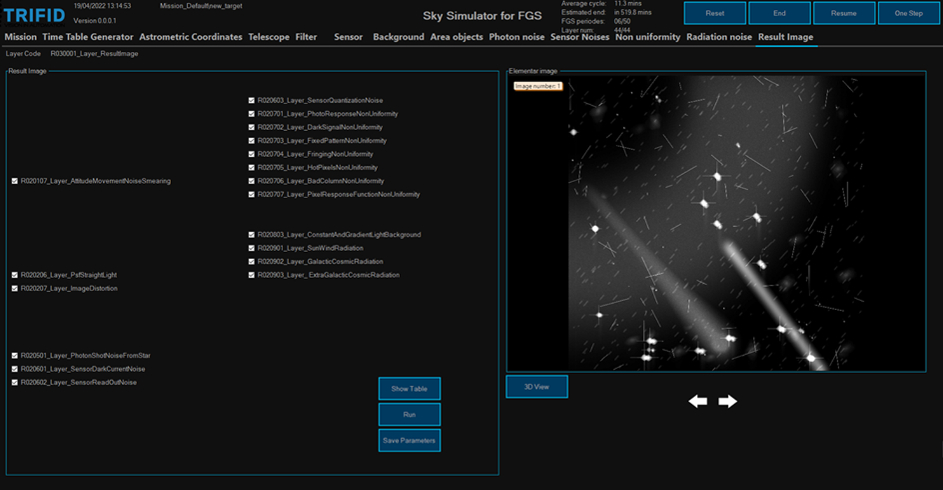
Task: Disable R020107_Layer_AttitudeMovementNoiseSmearing
Action: [x=15, y=181]
